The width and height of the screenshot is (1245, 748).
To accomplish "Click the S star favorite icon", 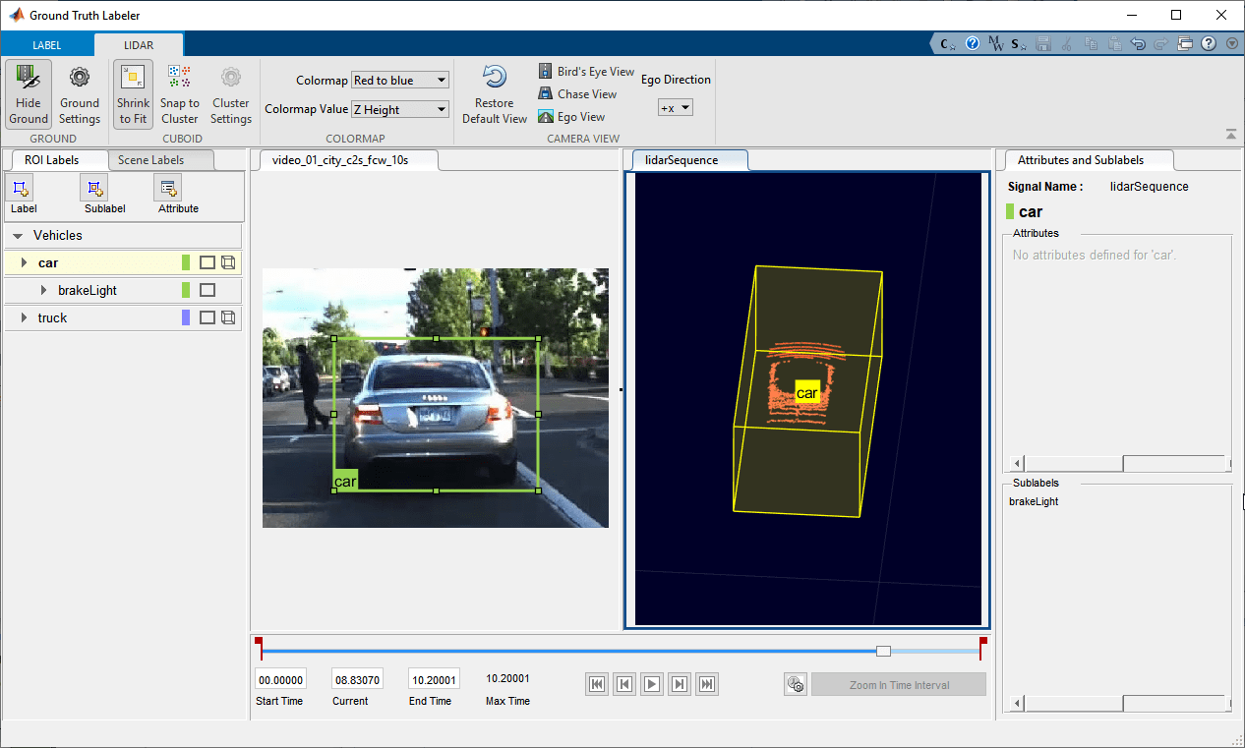I will tap(1019, 43).
